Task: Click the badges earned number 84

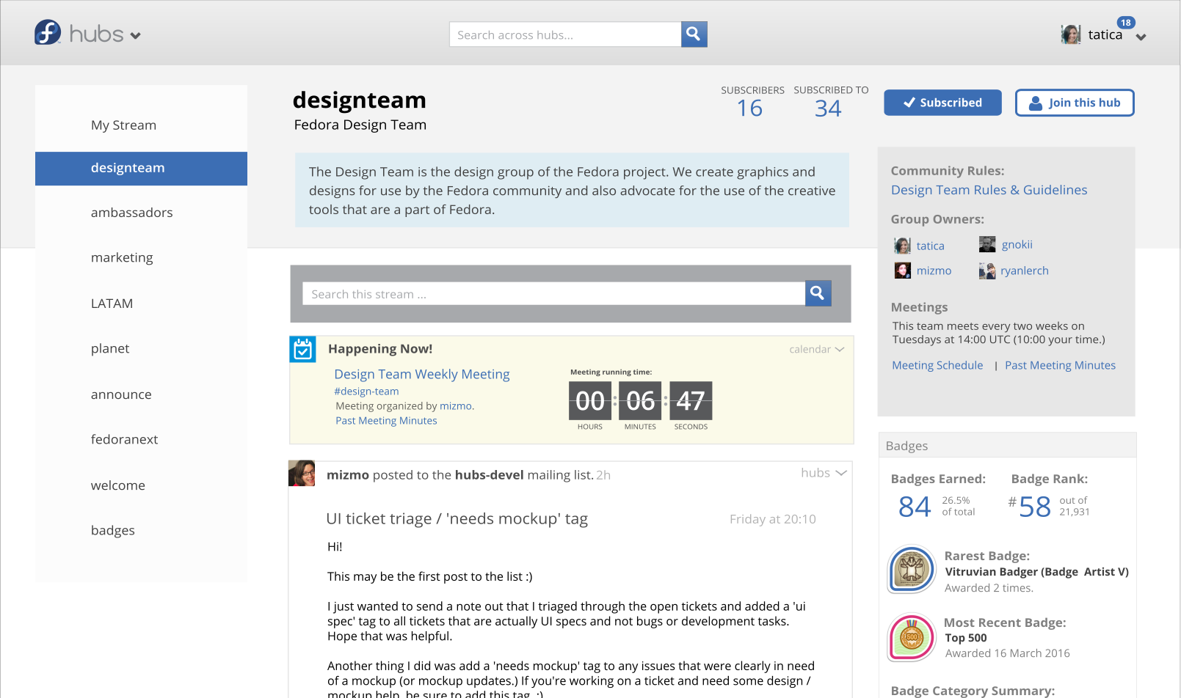Action: pyautogui.click(x=915, y=507)
